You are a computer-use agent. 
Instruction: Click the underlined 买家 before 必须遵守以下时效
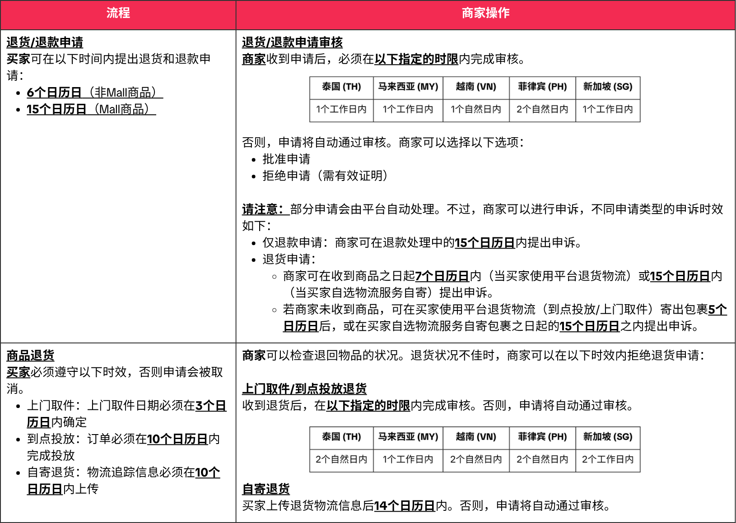[x=18, y=372]
